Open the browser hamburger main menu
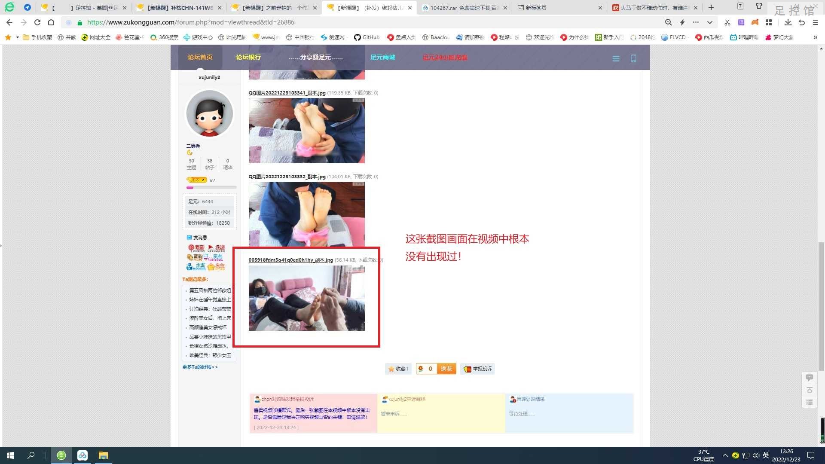 click(815, 22)
